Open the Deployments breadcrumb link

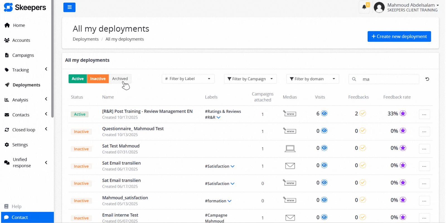86,39
